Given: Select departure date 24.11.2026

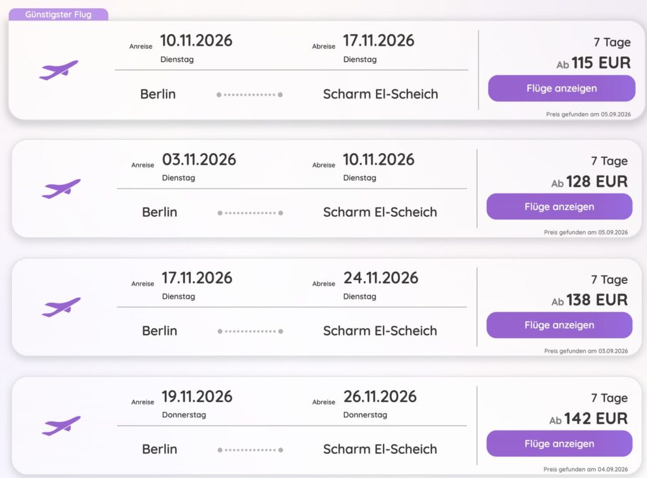Looking at the screenshot, I should (x=380, y=278).
